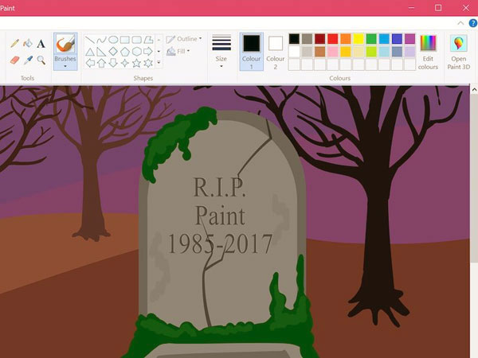Pick the Rounded rectangle shape
Image resolution: width=478 pixels, height=358 pixels.
[x=136, y=40]
